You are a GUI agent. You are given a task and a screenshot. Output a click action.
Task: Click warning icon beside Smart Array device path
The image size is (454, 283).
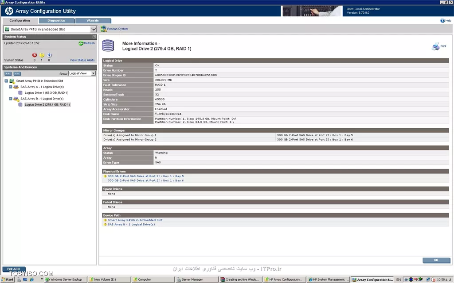pyautogui.click(x=105, y=220)
